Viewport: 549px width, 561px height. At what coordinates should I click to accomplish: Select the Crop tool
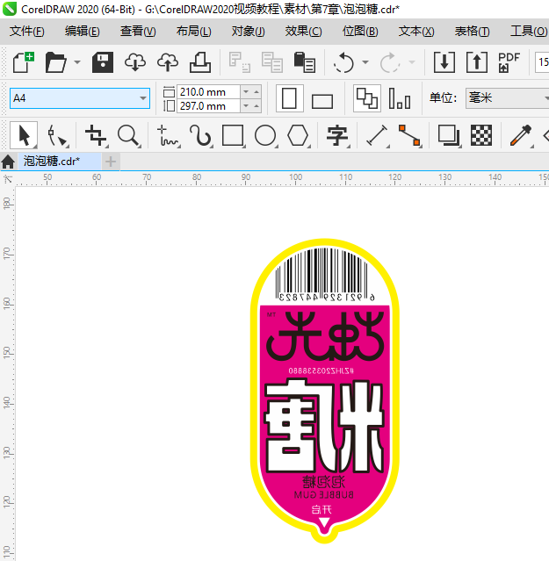(x=96, y=135)
